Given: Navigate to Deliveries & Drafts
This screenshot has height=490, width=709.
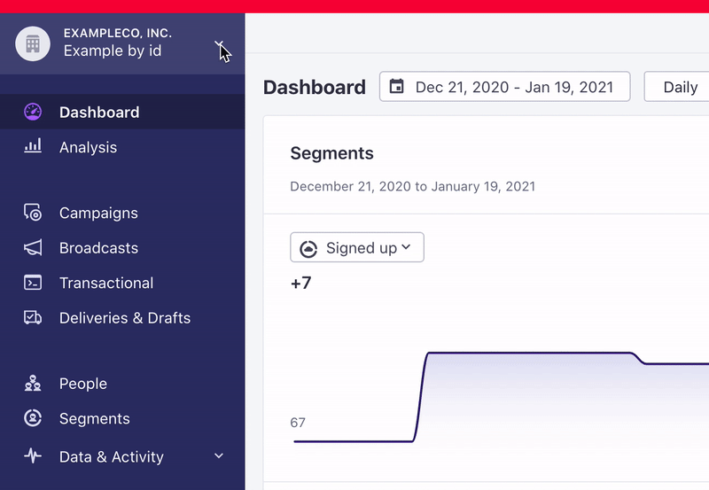Looking at the screenshot, I should pos(124,317).
